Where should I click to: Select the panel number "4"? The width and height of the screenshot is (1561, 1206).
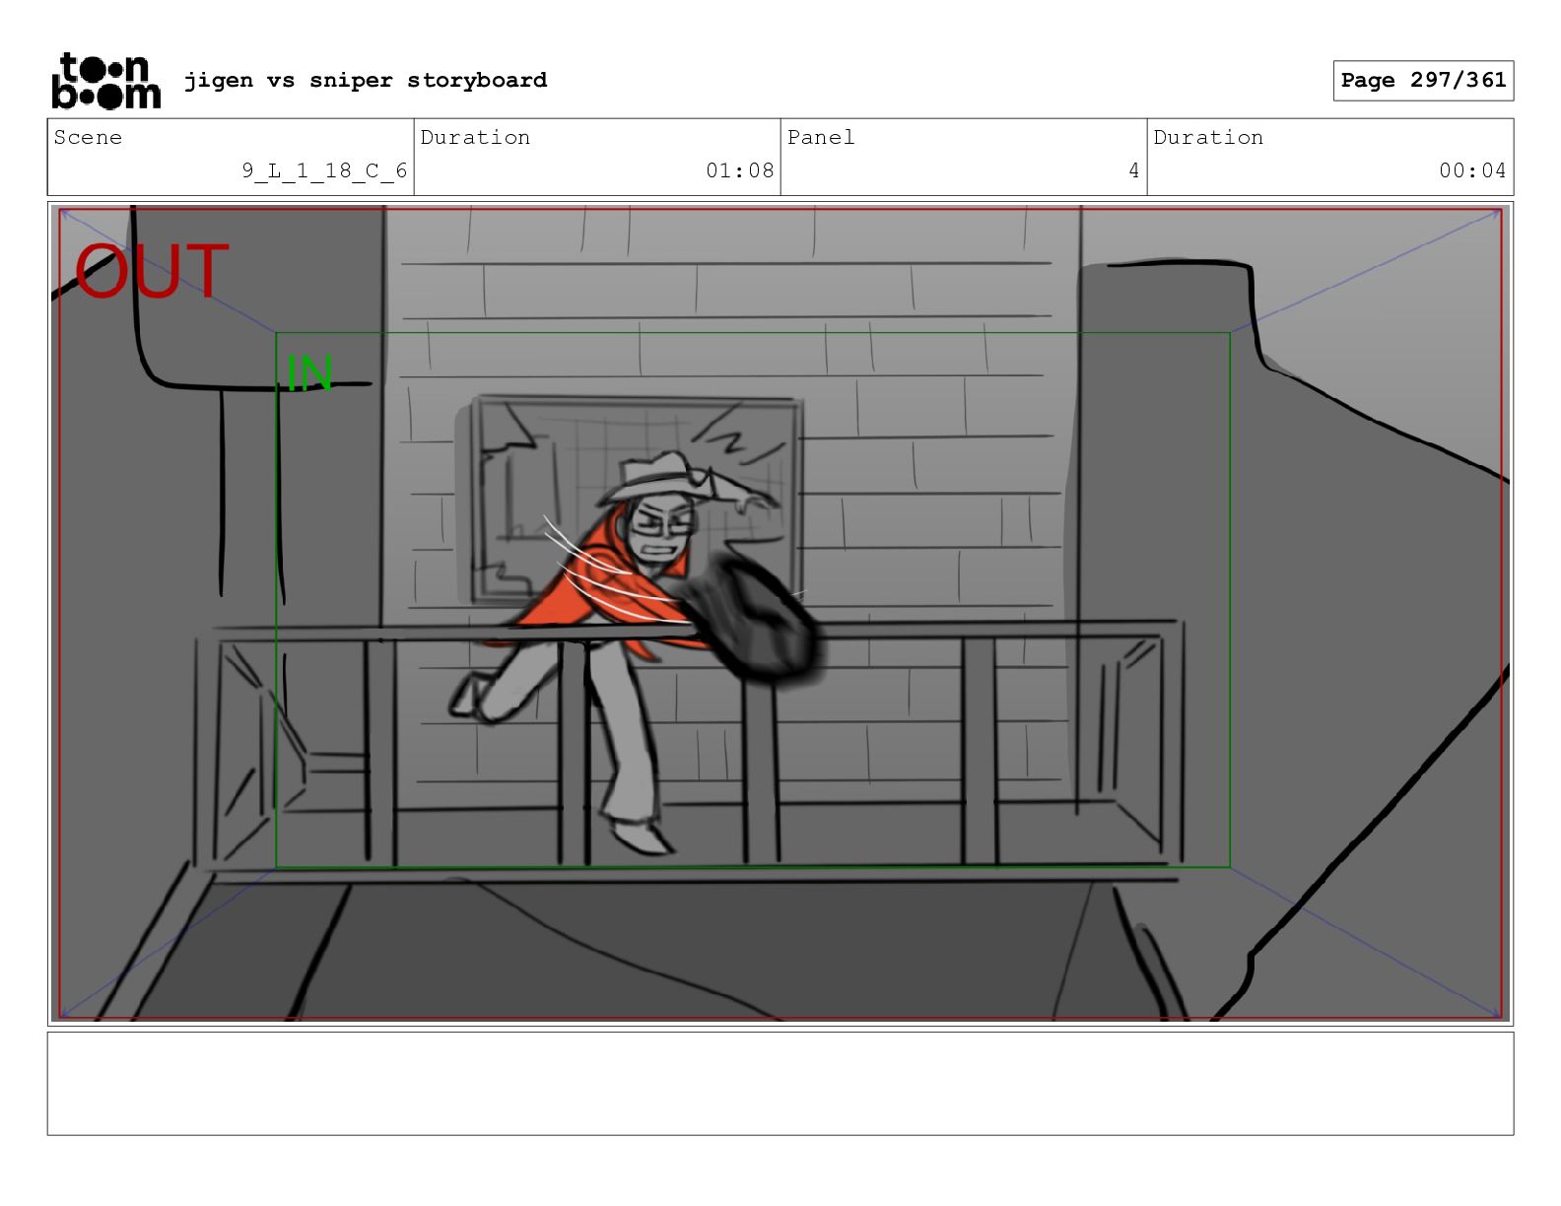(1133, 170)
